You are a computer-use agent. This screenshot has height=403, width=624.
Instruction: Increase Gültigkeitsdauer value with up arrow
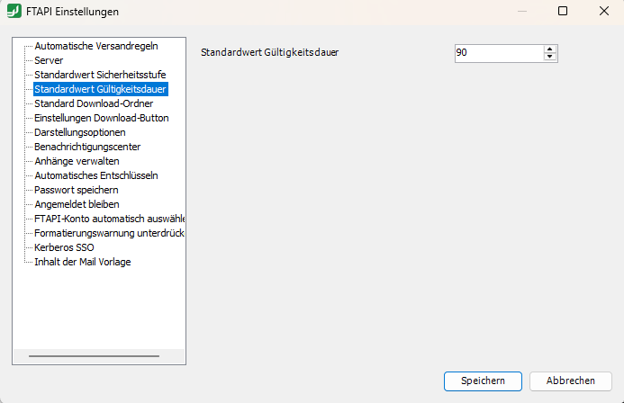tap(549, 49)
